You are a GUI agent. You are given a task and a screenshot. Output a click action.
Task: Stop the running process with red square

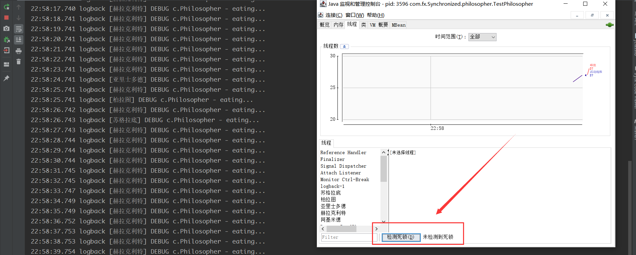[6, 17]
